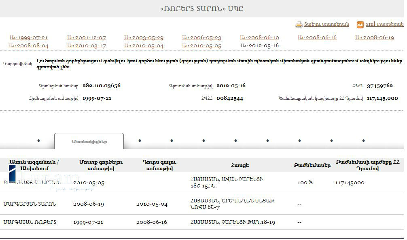Viewport: 407px width, 240px height.
Task: Open the Տպելու տարբերակ print version link
Action: (326, 25)
